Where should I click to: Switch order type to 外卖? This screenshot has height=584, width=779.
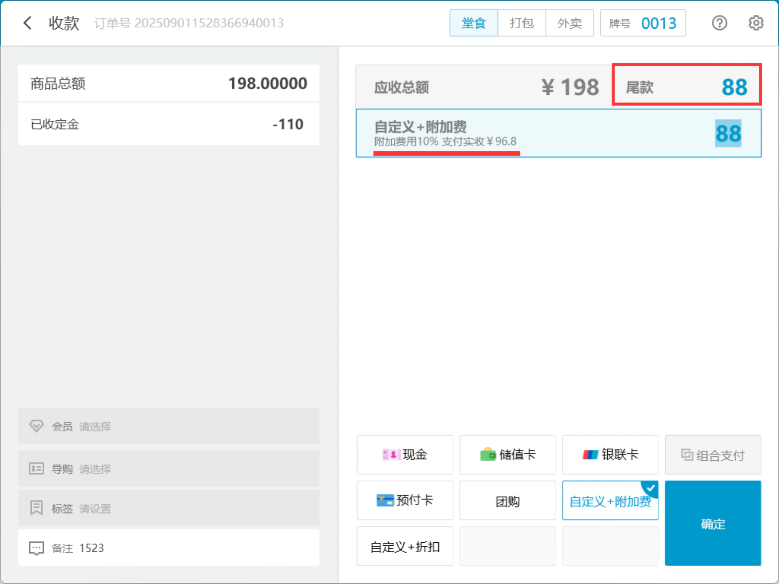[569, 23]
